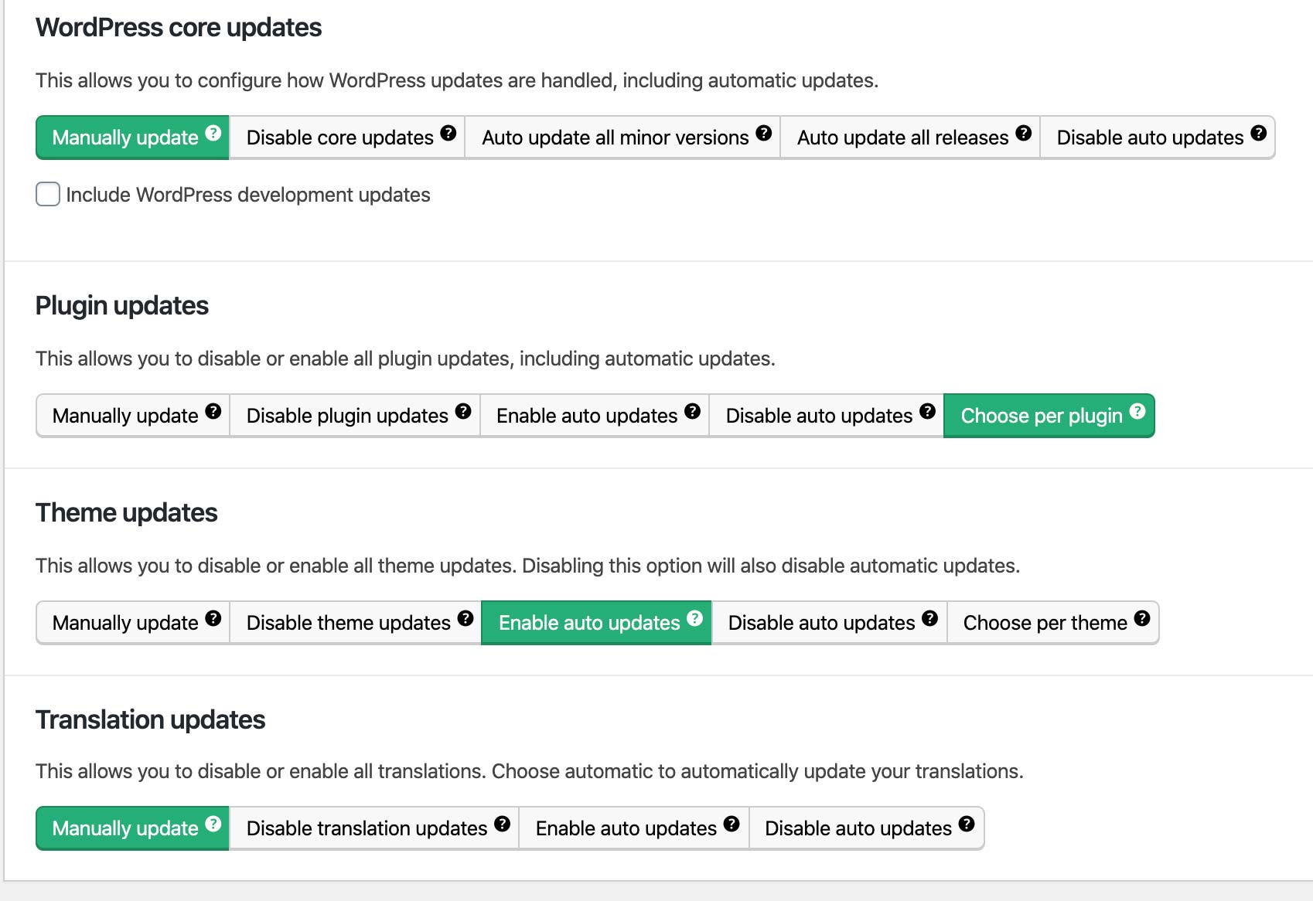The image size is (1313, 901).
Task: Click the Translation updates heading
Action: pyautogui.click(x=151, y=720)
